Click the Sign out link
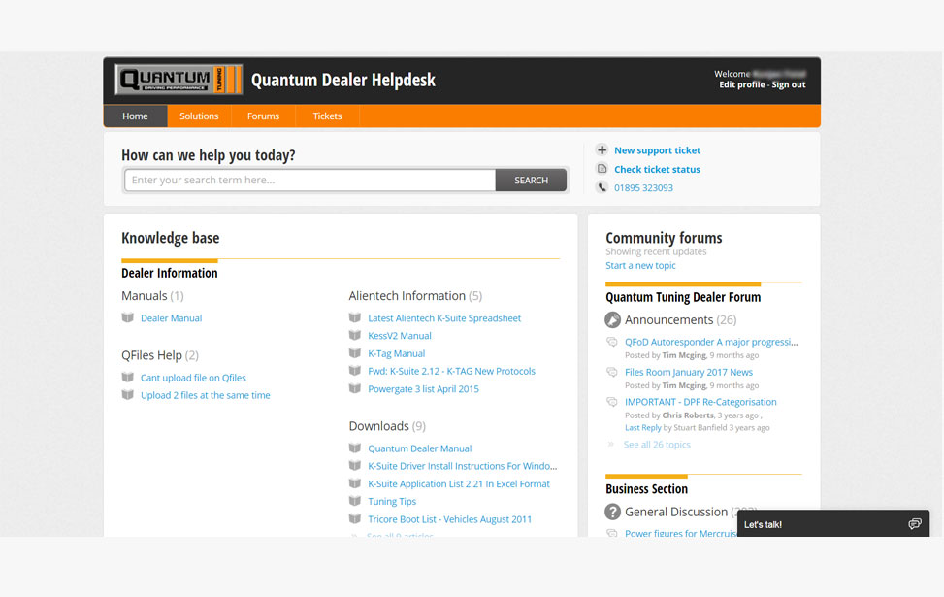 789,85
